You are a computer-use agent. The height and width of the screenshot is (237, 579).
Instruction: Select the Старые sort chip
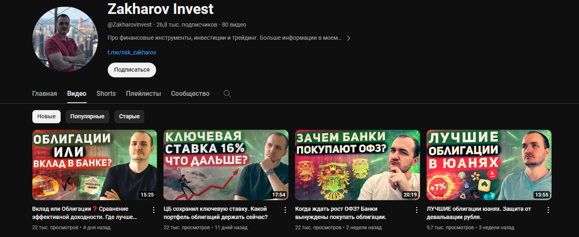pos(129,117)
